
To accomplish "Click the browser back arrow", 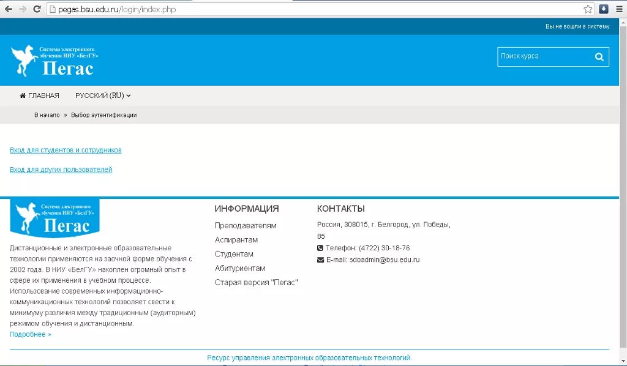I will (x=9, y=9).
